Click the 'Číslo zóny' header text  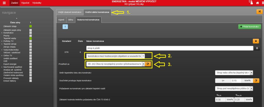15,22
